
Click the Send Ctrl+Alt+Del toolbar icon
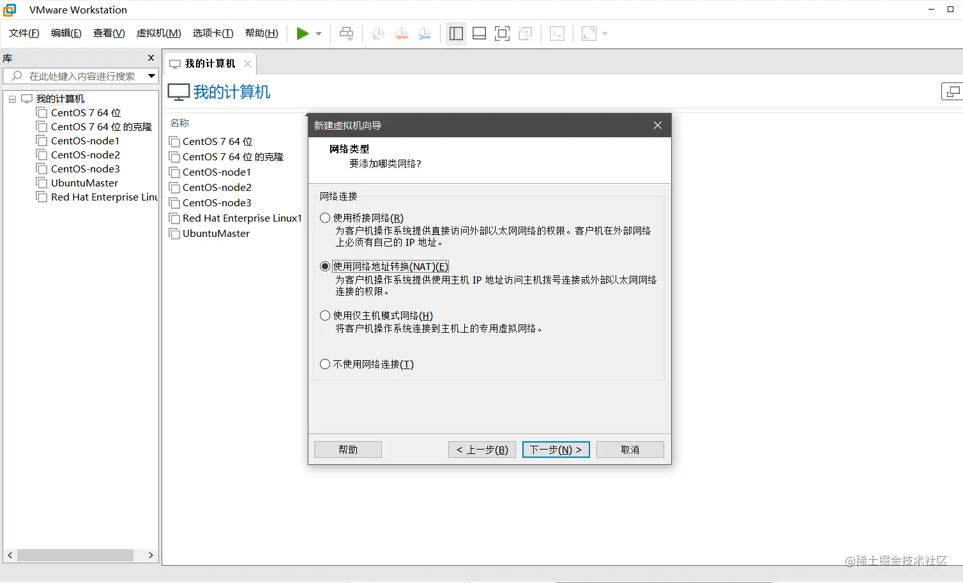[x=347, y=34]
